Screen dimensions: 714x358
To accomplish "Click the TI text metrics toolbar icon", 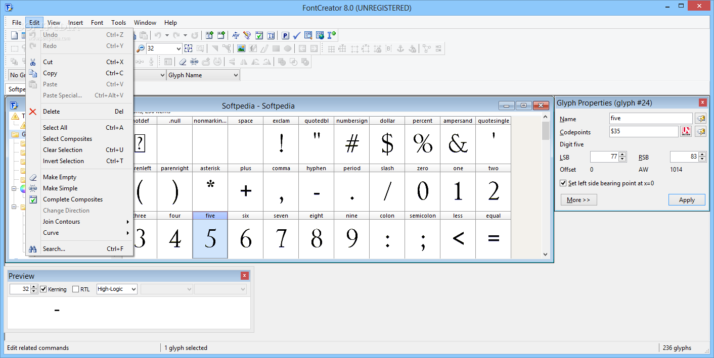I will pos(271,35).
